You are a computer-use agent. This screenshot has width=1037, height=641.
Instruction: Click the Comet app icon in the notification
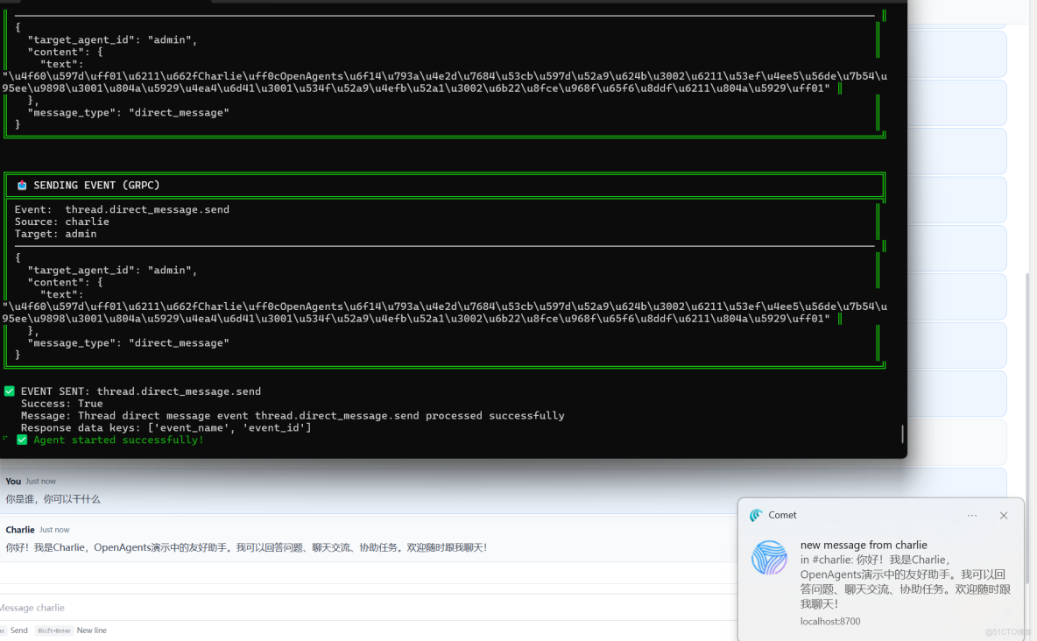coord(755,515)
